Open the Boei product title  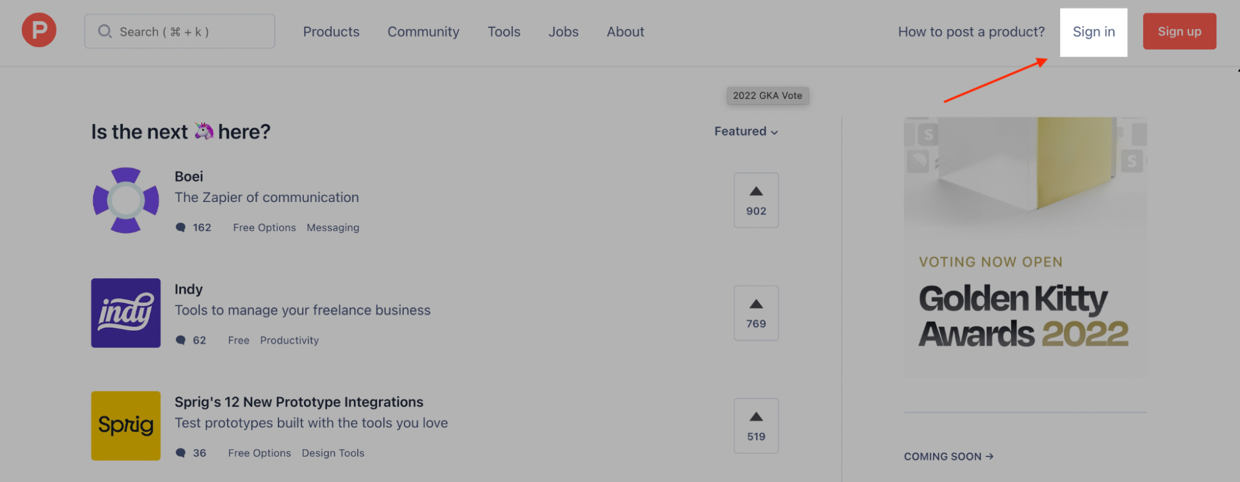tap(189, 177)
